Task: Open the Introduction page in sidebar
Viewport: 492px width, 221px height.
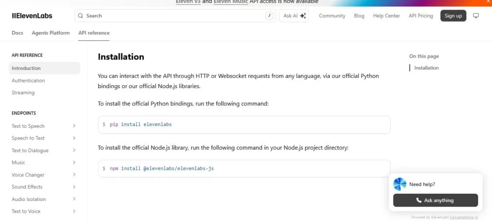Action: point(44,68)
